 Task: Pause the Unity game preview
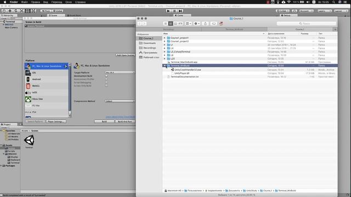point(174,11)
